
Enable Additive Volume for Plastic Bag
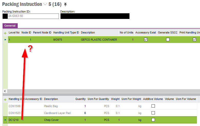[153, 106]
